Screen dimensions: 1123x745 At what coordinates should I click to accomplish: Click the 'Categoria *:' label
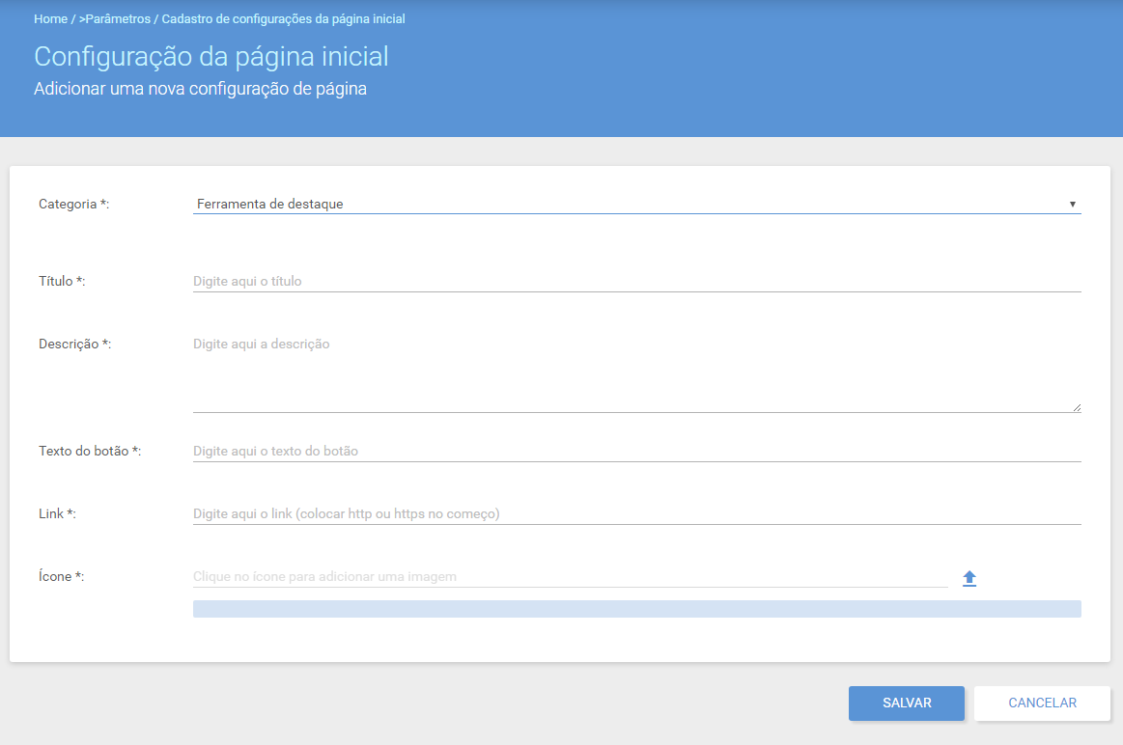pos(73,204)
